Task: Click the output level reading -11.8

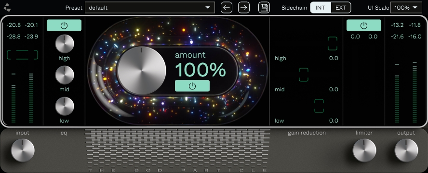Action: coord(415,25)
